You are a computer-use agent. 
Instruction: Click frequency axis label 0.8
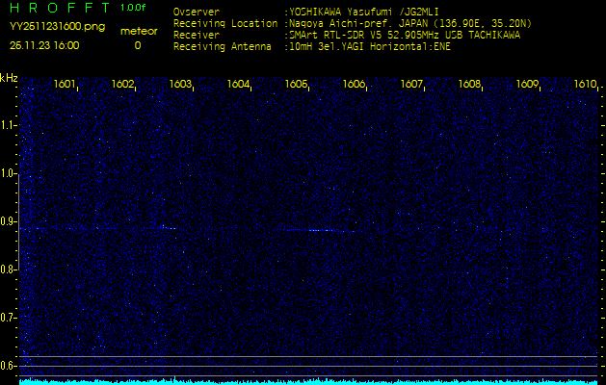8,269
